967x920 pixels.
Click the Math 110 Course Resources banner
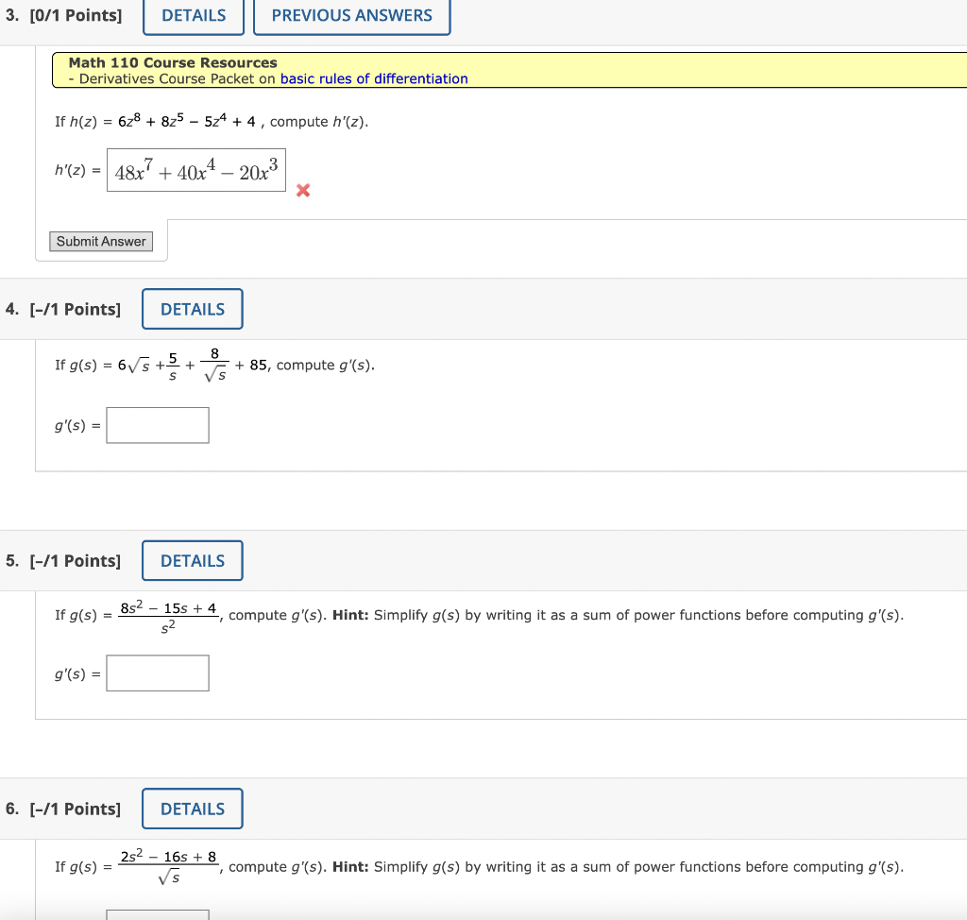tap(172, 62)
